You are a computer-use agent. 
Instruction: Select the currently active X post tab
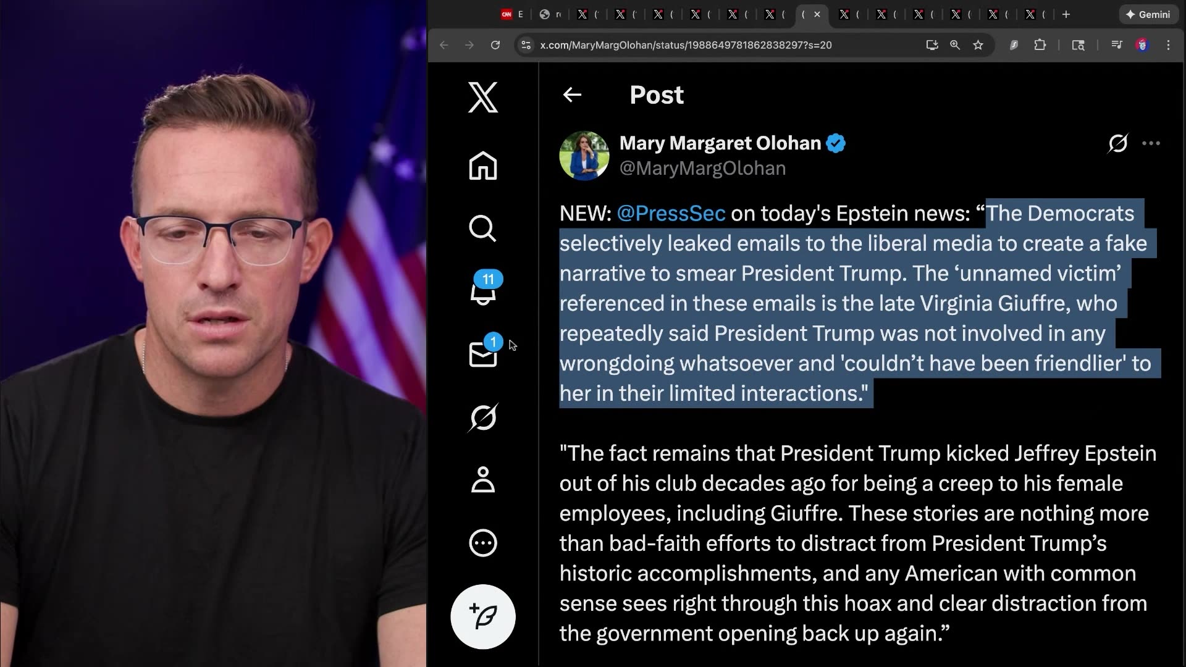coord(803,14)
